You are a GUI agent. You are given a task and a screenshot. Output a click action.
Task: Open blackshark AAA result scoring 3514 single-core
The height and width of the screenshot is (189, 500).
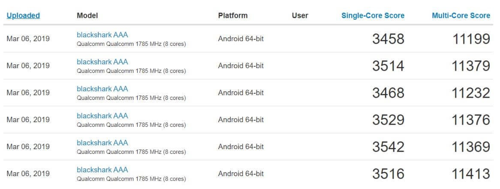[x=102, y=62]
